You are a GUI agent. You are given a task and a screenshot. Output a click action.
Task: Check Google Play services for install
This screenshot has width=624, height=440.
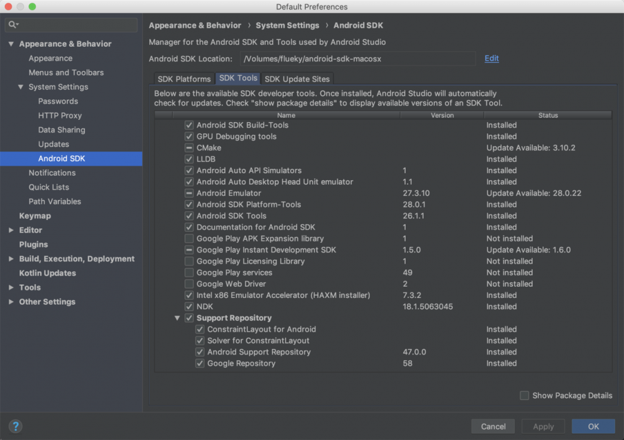[x=189, y=273]
